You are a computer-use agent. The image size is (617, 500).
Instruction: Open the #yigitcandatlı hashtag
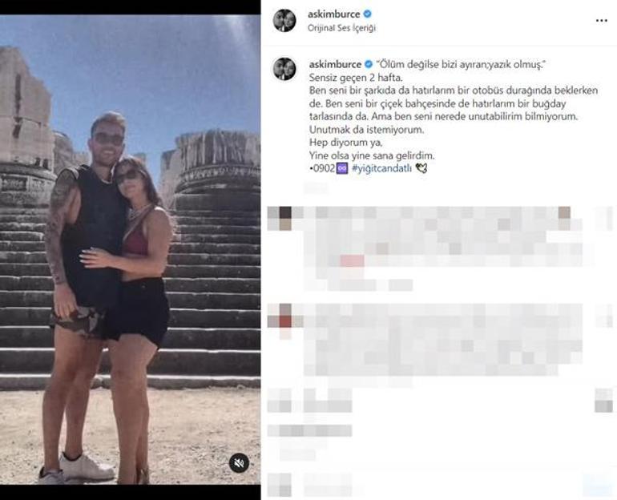tap(381, 168)
